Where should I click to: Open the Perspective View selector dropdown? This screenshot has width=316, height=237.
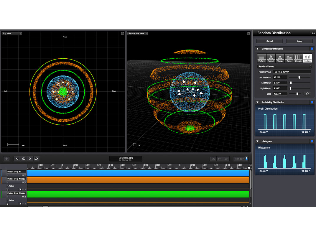[137, 33]
